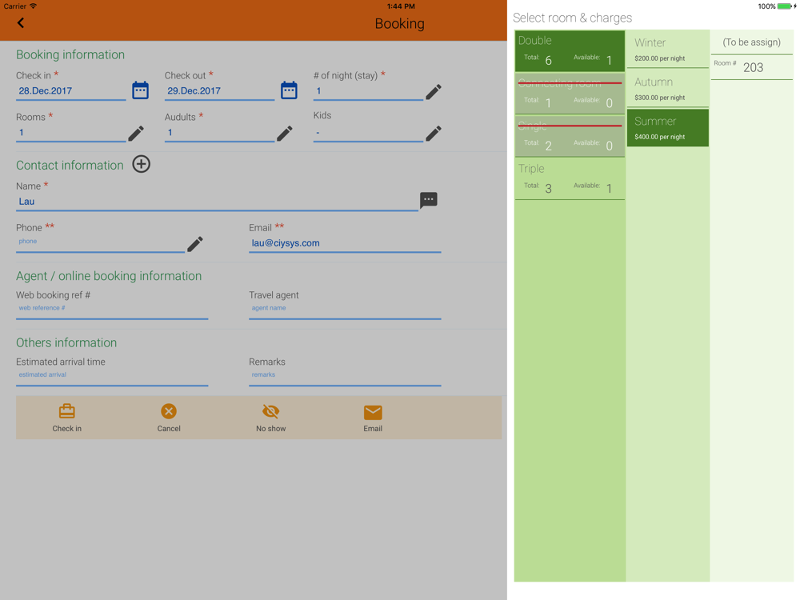
Task: Focus the Check out date field
Action: point(219,91)
